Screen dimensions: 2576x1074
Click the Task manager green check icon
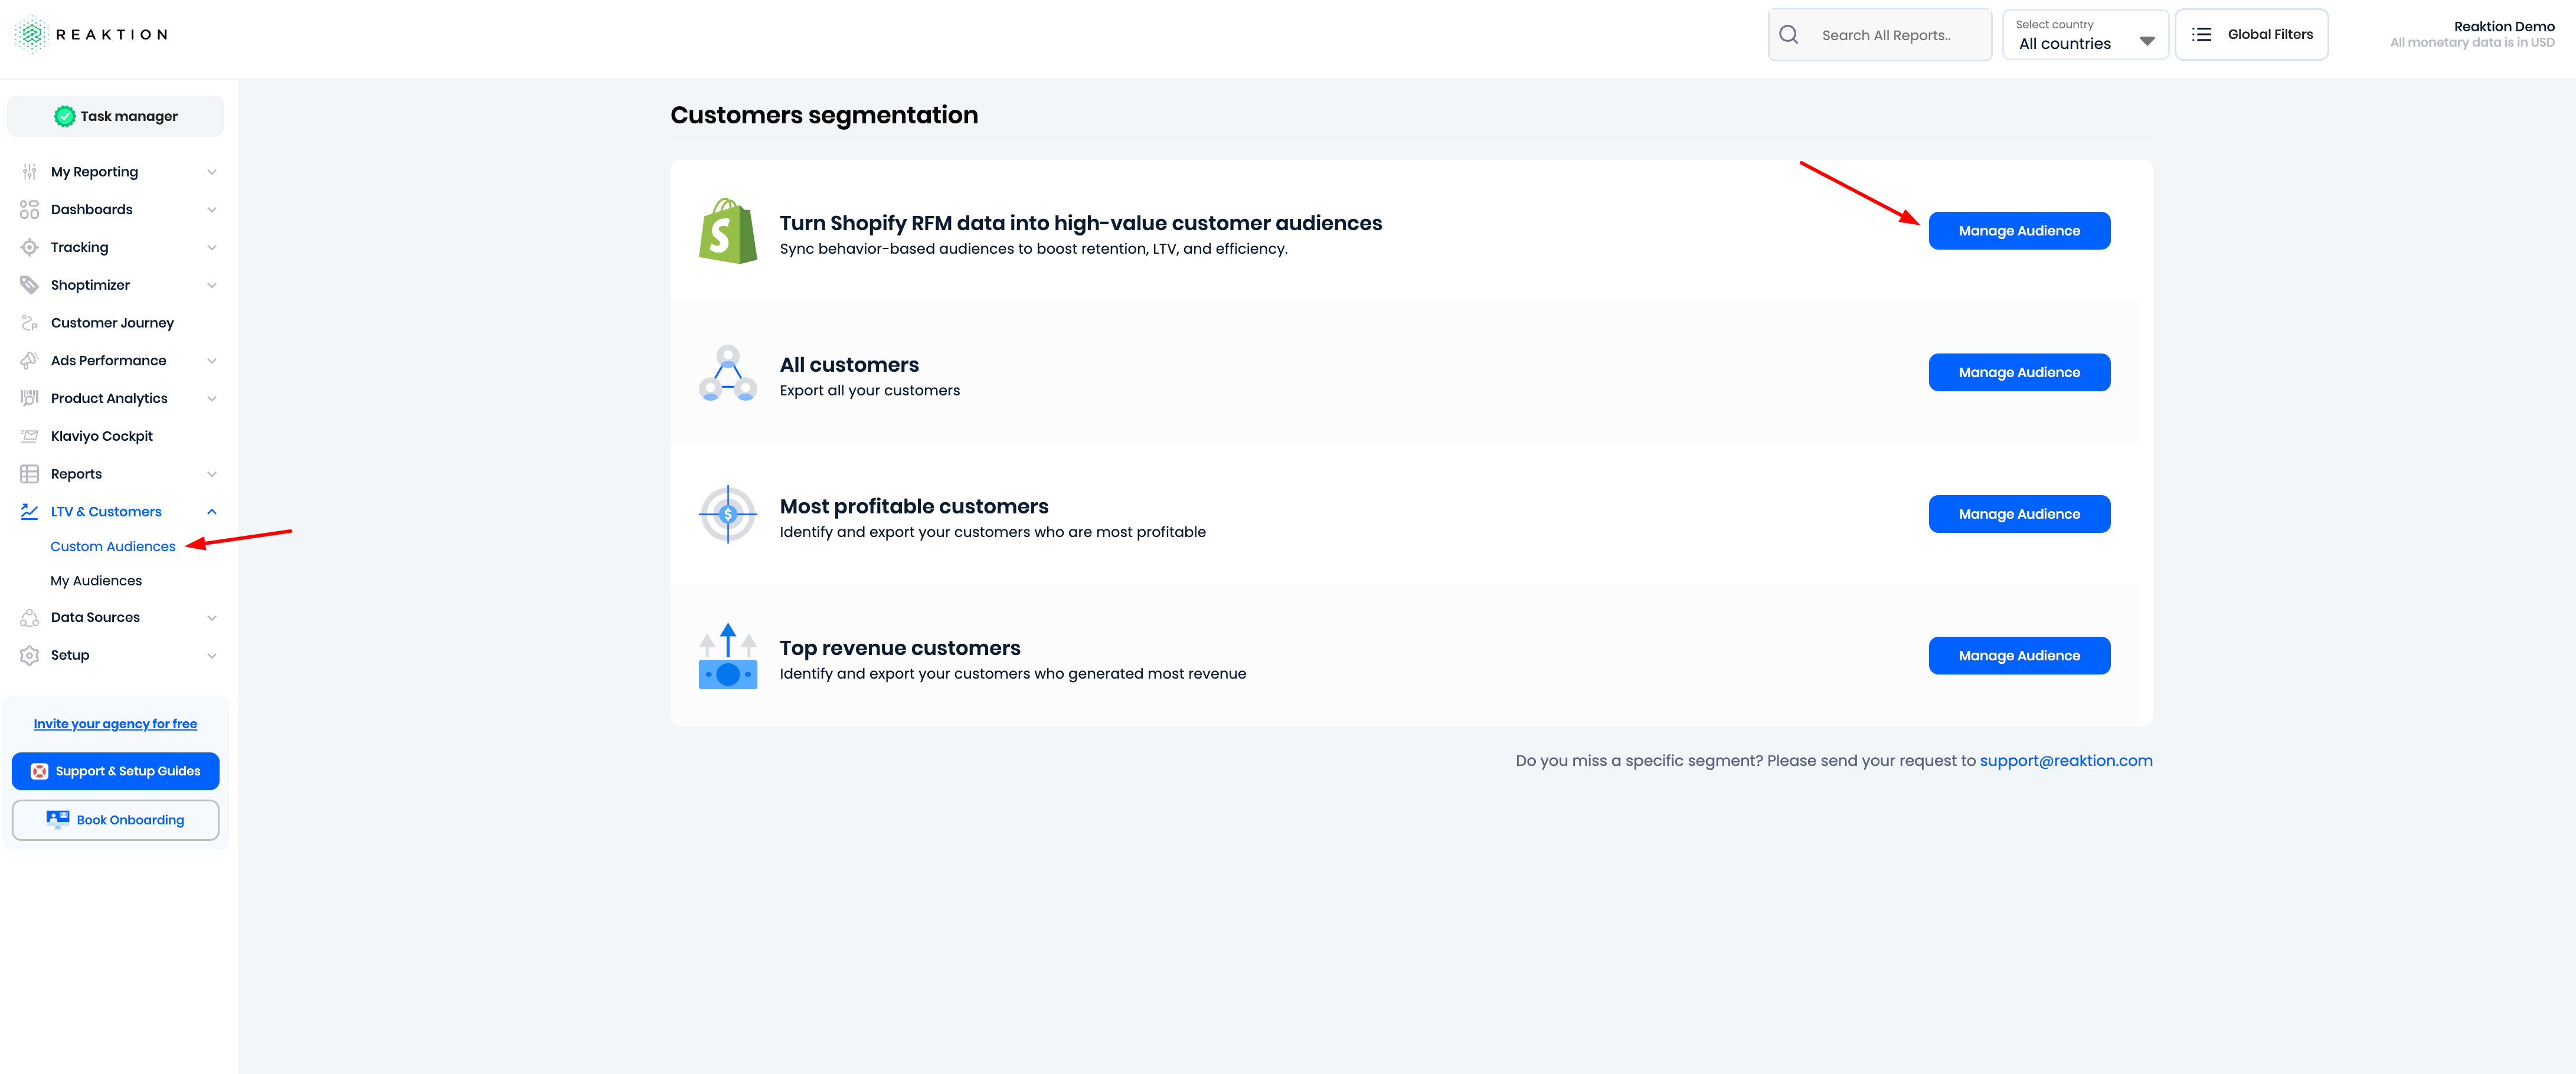(x=64, y=116)
